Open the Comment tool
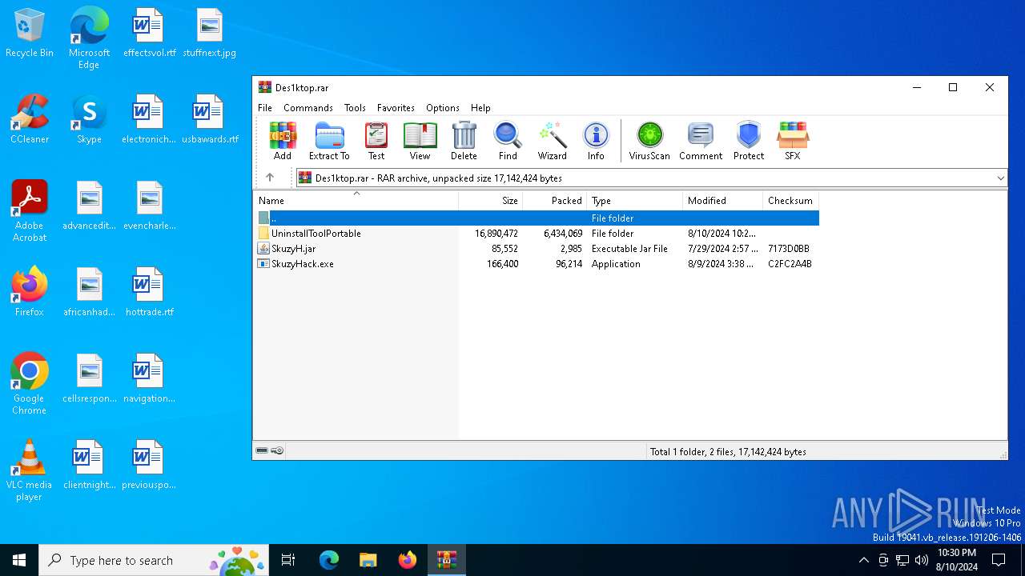 (x=701, y=141)
